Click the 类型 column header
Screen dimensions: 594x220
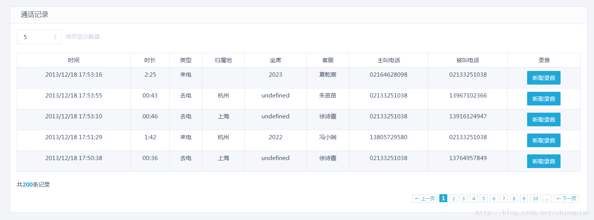(x=186, y=60)
